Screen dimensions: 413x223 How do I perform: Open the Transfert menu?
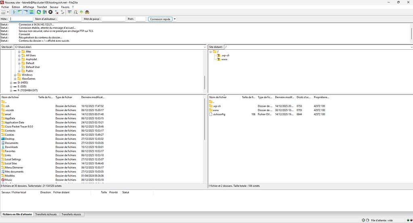42,7
